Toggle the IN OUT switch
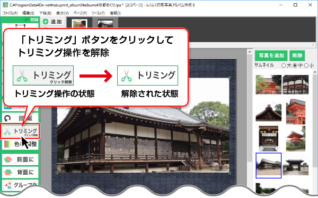Image resolution: width=318 pixels, height=198 pixels. tap(30, 20)
